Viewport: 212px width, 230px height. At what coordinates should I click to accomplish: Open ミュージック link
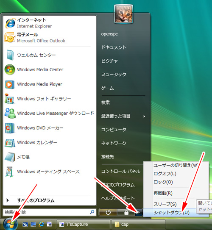pos(114,75)
